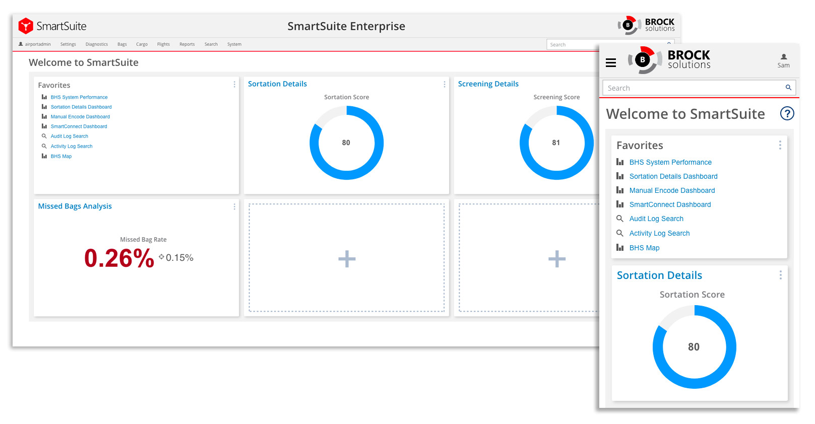Click Screening Details card title
The image size is (815, 424).
[488, 84]
